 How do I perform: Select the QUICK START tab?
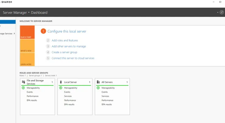click(x=27, y=33)
